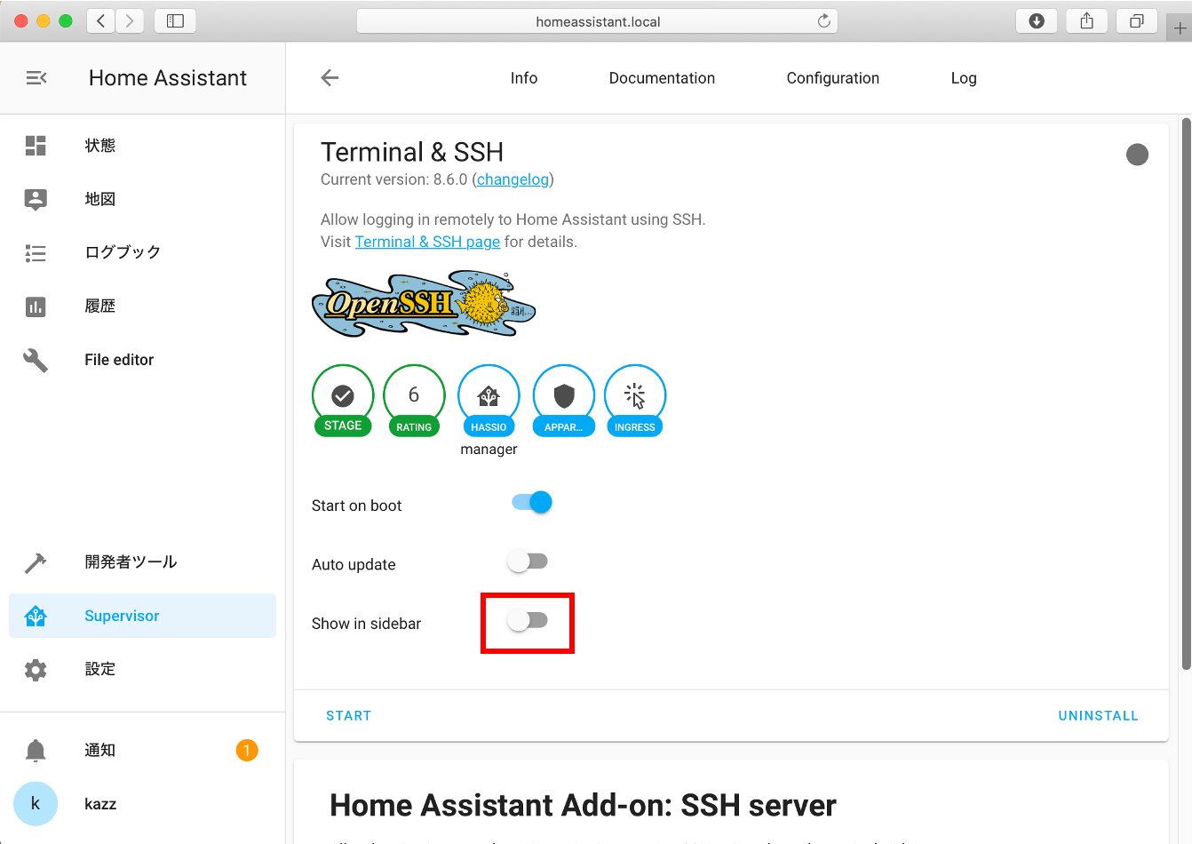Open the 設定 gear icon
The height and width of the screenshot is (844, 1192).
(x=36, y=670)
